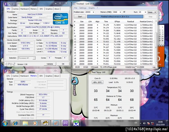Switch to Real Temp taskbar icon
The image size is (169, 132).
[45, 123]
